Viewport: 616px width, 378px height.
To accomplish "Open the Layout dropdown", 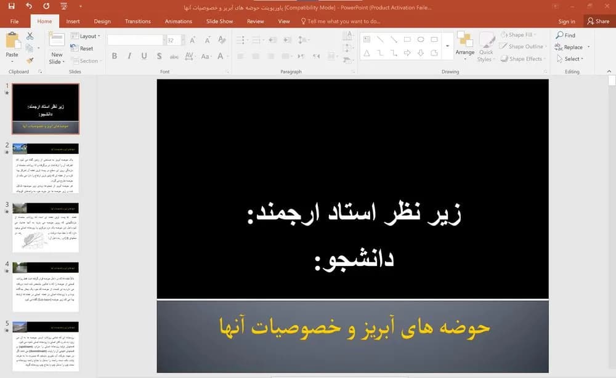I will (86, 36).
